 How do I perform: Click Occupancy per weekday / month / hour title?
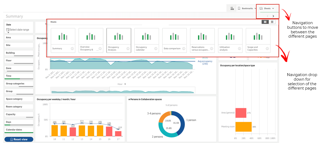coord(56,99)
